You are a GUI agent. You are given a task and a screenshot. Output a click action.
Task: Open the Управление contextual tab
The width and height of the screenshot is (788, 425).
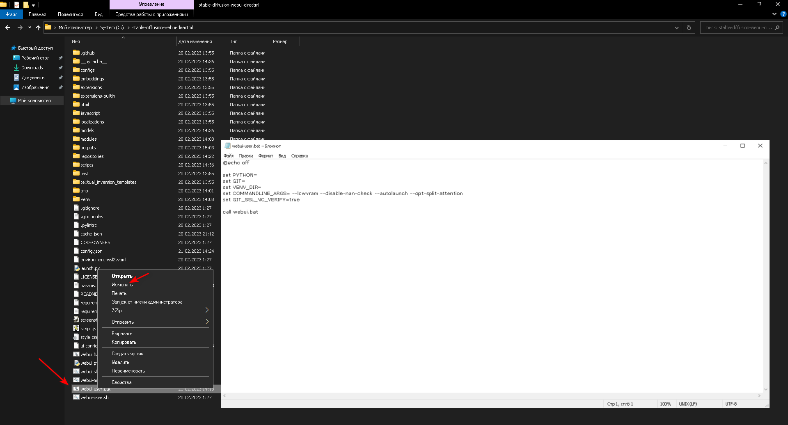pos(151,4)
